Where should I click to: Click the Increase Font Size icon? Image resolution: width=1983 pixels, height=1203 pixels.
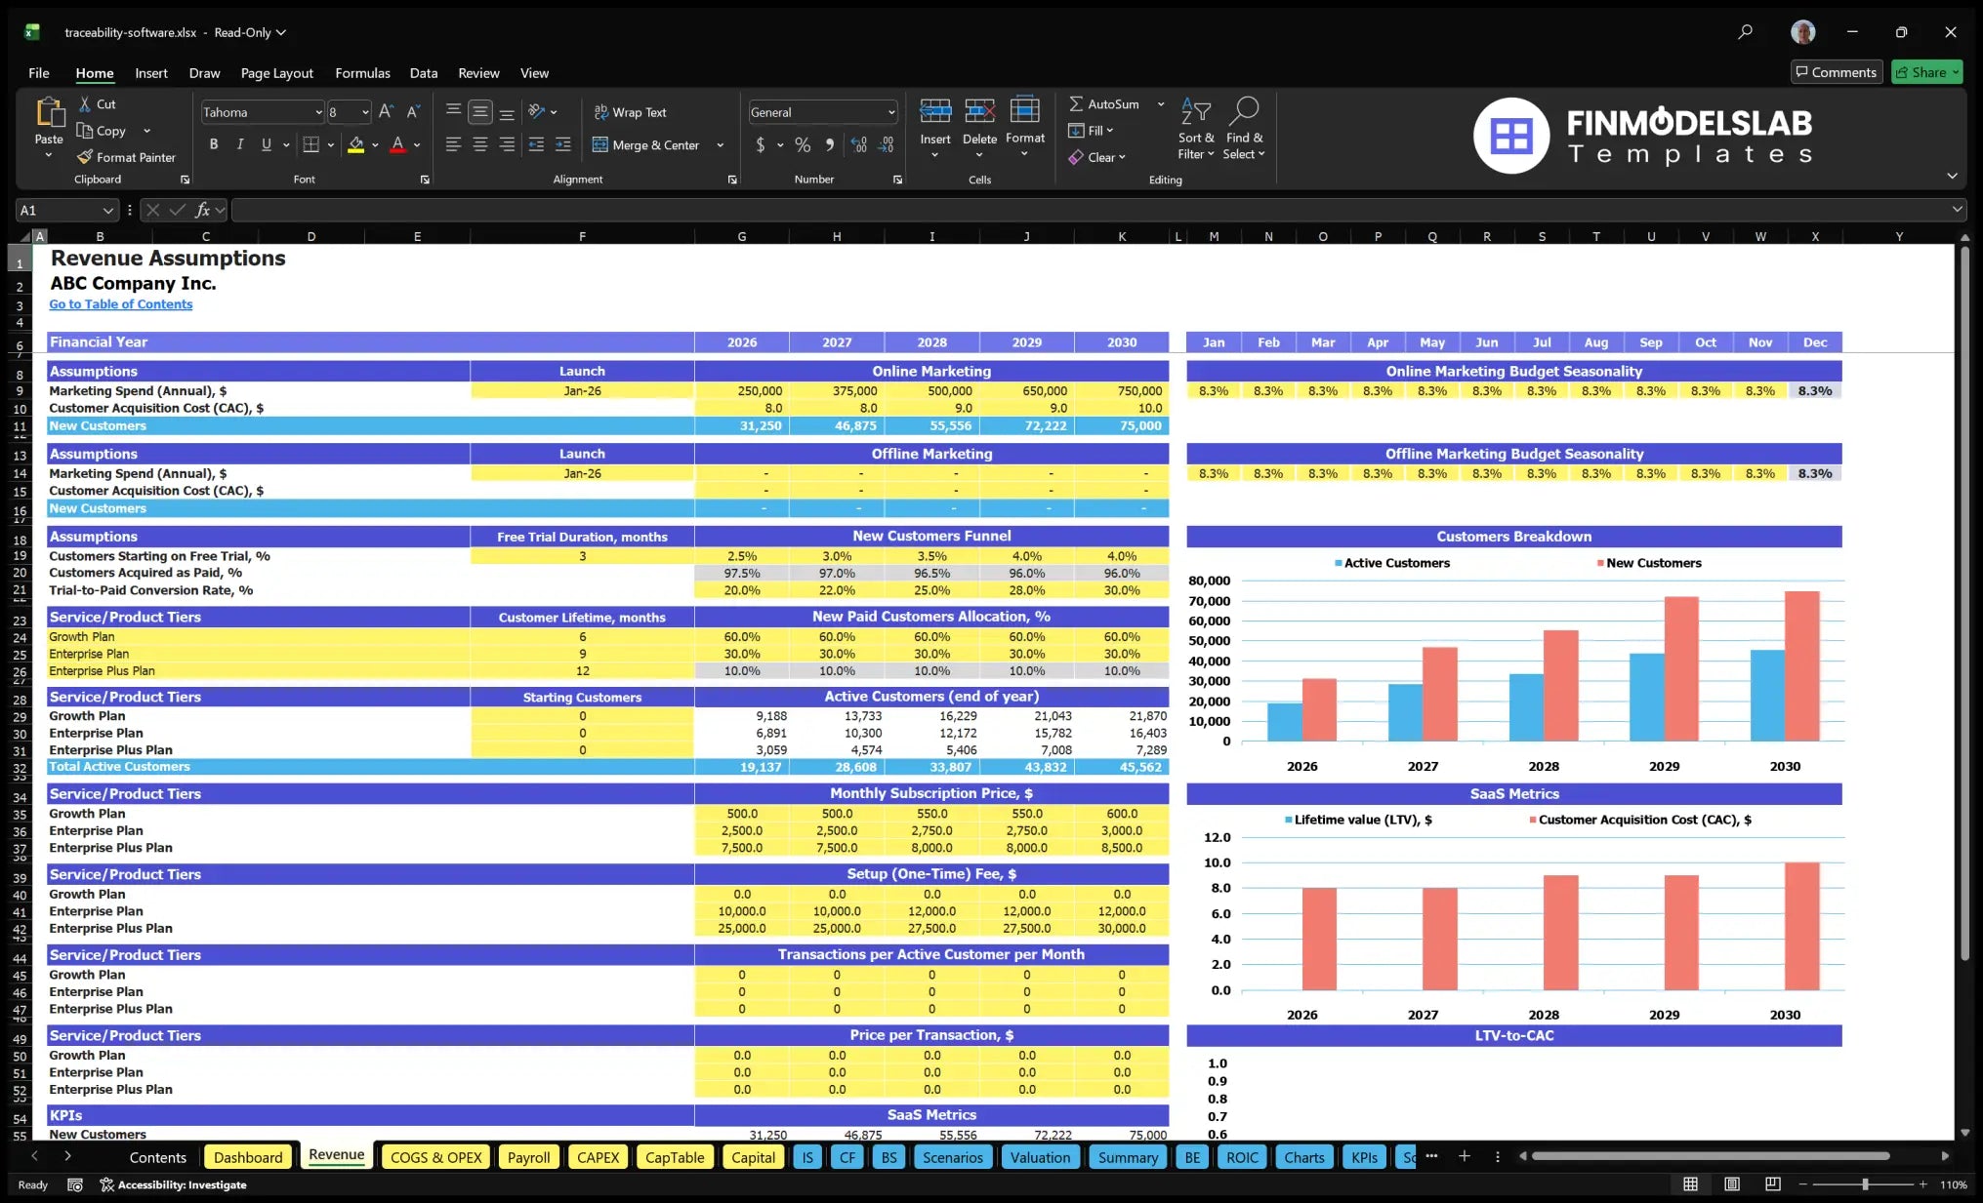(x=387, y=112)
